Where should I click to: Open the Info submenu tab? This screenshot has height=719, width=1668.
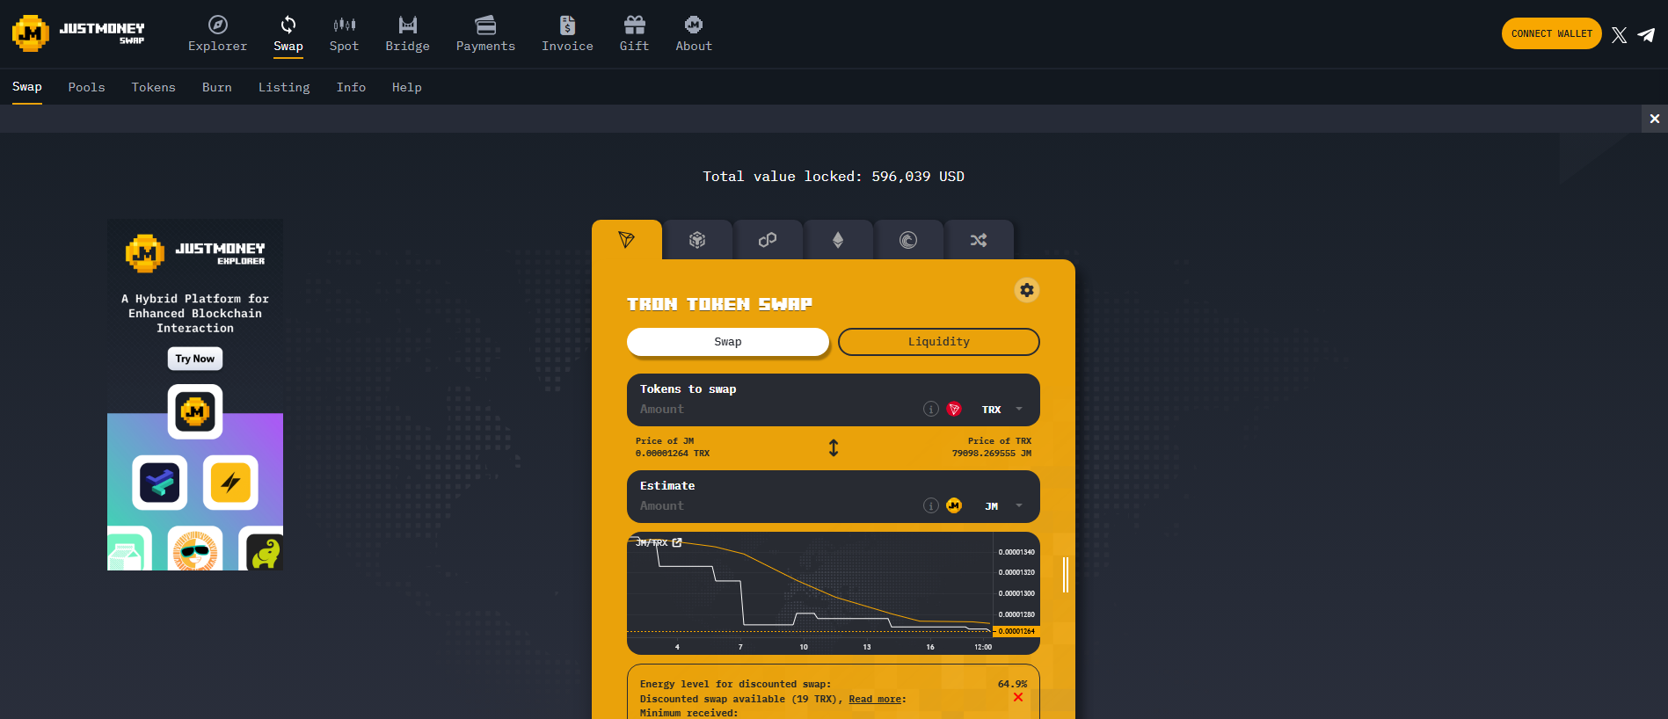point(351,87)
